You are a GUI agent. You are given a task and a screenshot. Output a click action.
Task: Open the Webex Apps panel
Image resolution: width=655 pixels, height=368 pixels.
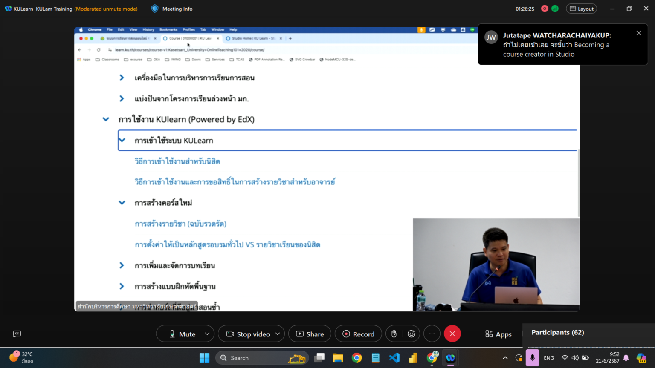(x=498, y=334)
